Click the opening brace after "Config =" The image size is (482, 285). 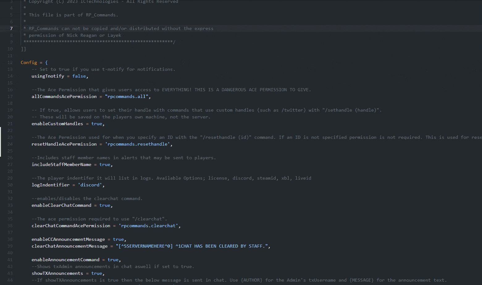(x=47, y=62)
